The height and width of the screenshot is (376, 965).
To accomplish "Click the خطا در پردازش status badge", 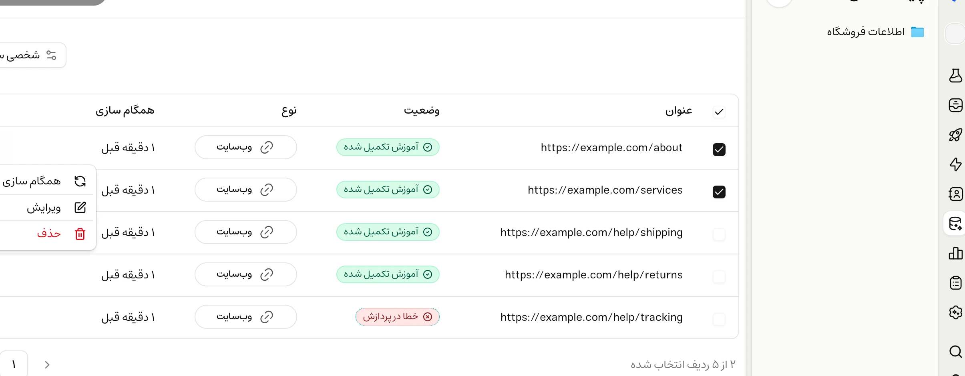I will point(397,317).
